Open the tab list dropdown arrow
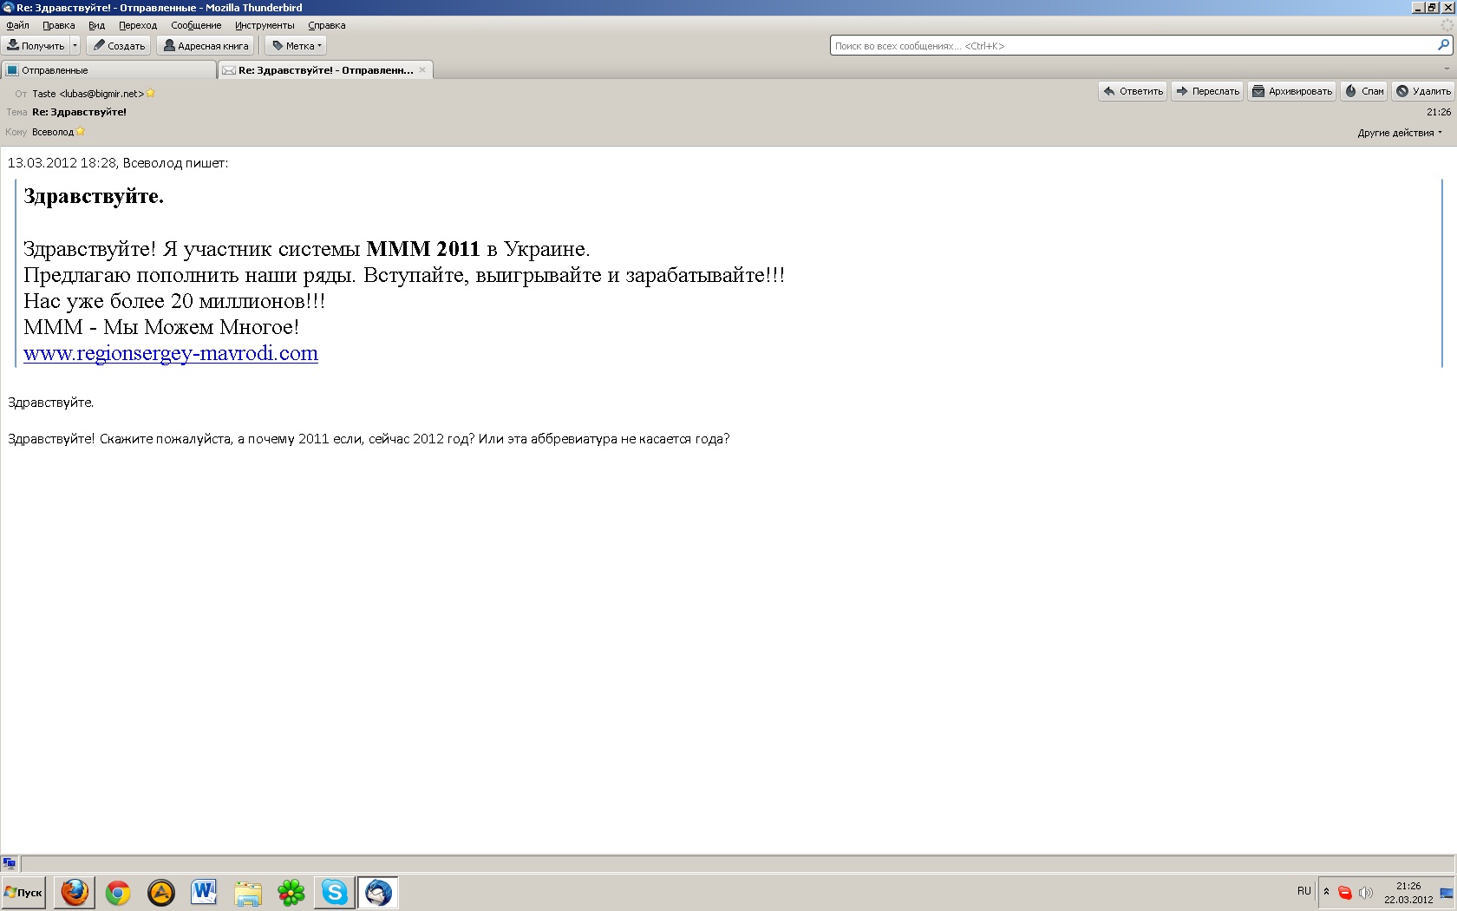Image resolution: width=1457 pixels, height=911 pixels. pyautogui.click(x=1447, y=69)
